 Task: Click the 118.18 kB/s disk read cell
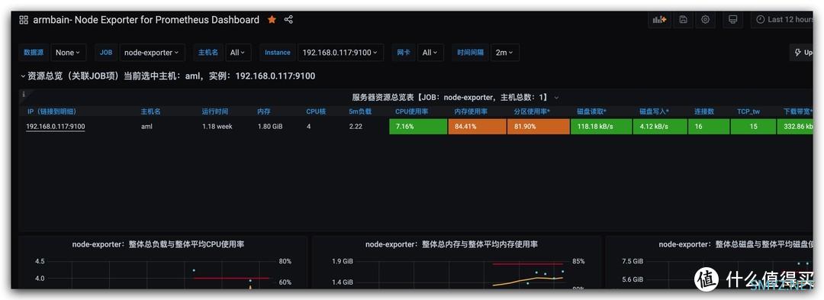[600, 127]
